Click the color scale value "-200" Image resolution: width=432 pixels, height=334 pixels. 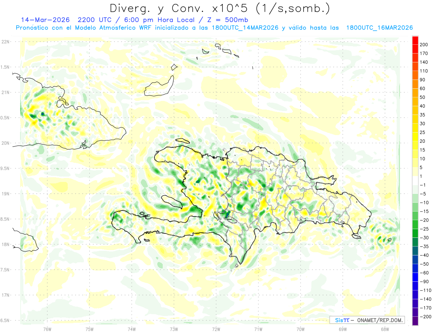click(x=426, y=316)
